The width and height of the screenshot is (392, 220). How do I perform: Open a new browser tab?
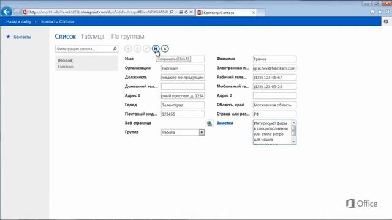point(262,12)
